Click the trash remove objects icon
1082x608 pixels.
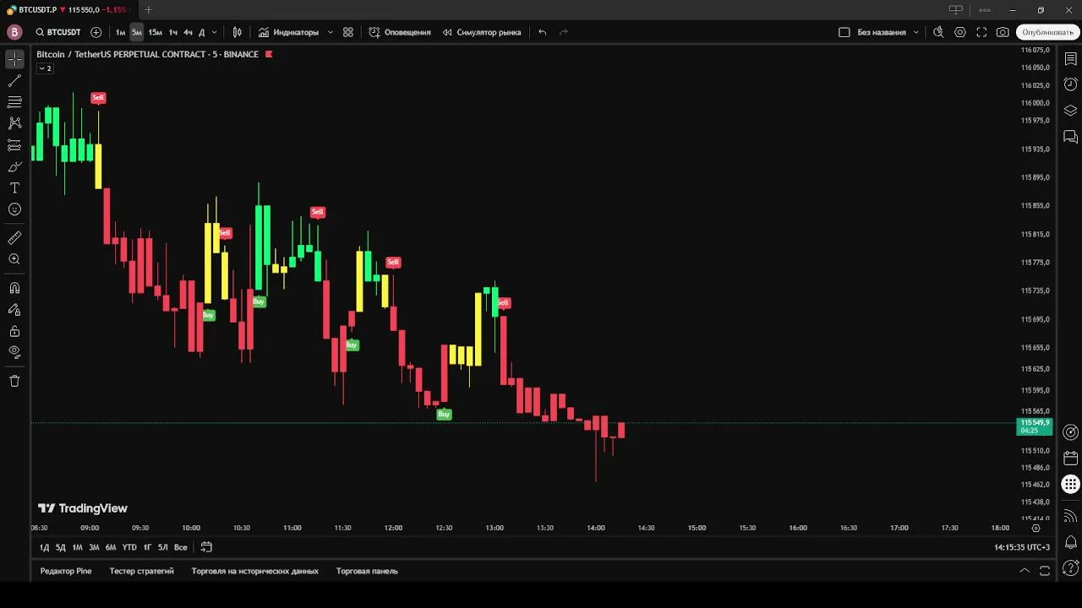(x=14, y=381)
